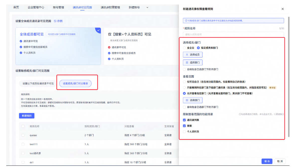Uncheck the 搜索 scenario checkbox
Image resolution: width=293 pixels, height=167 pixels.
[185, 126]
